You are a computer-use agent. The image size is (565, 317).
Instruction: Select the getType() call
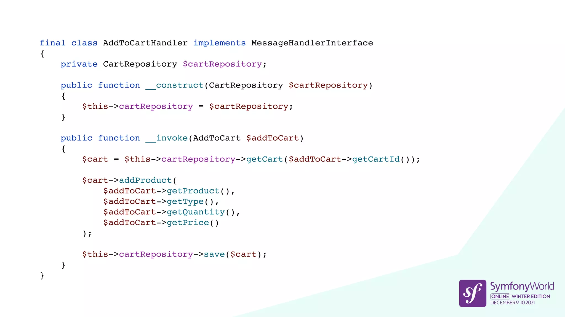190,201
